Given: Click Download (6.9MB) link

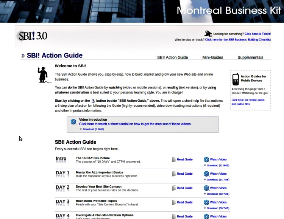Looking at the screenshot, I should point(93,129).
